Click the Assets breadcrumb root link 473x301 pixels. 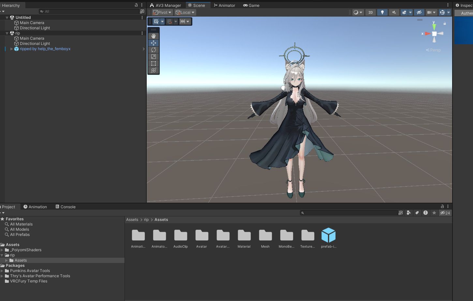(132, 220)
